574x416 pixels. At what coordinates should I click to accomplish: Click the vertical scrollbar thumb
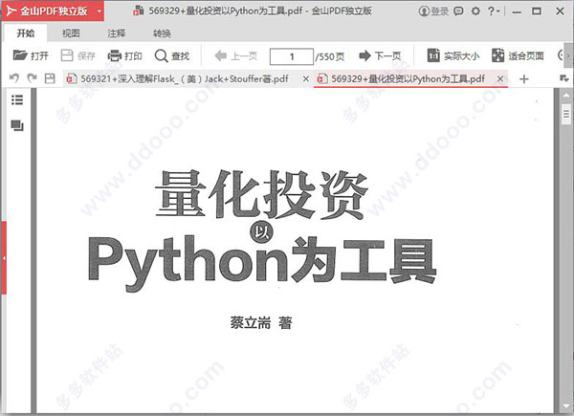[566, 114]
